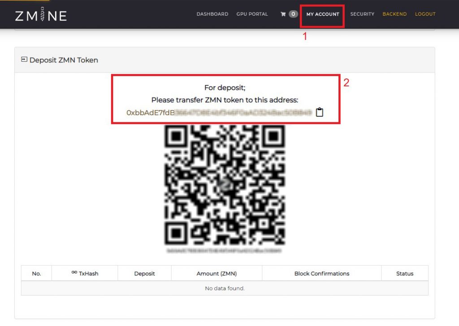Switch to the MY ACCOUNT section
Screen dimensions: 459x326
click(x=321, y=14)
